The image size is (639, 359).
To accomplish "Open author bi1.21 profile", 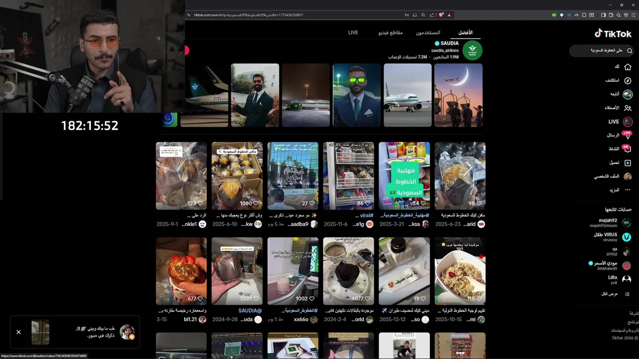I will (195, 320).
